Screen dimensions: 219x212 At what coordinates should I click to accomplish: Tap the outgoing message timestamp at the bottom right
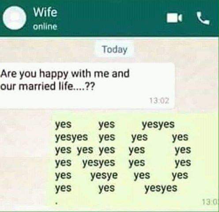click(x=211, y=202)
